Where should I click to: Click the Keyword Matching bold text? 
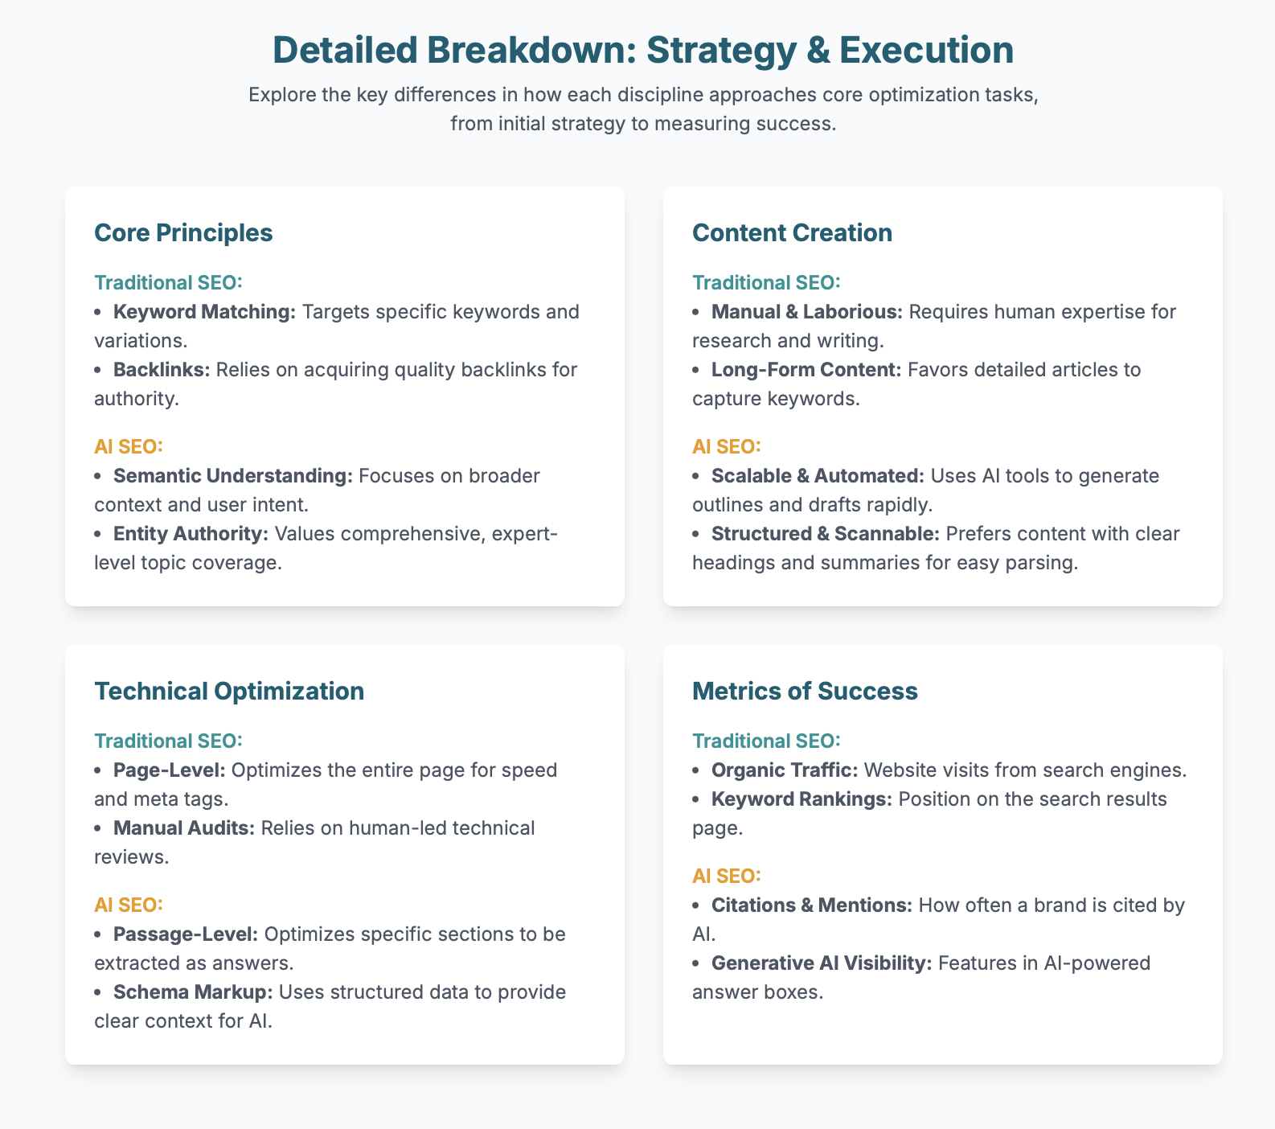(205, 311)
